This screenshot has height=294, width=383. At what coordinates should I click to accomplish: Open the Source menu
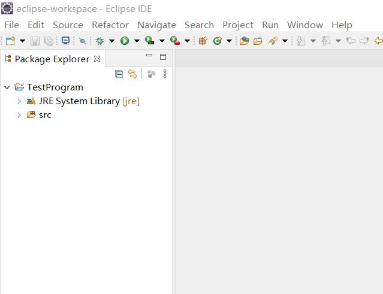pyautogui.click(x=68, y=25)
